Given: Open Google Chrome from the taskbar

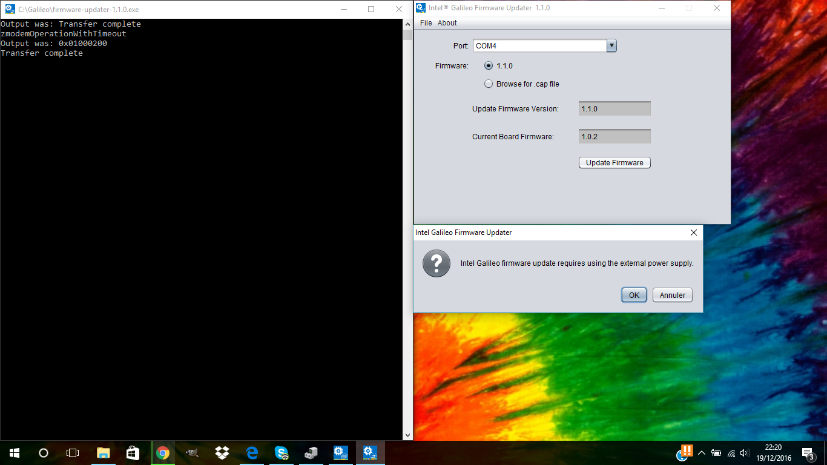Looking at the screenshot, I should (x=162, y=453).
